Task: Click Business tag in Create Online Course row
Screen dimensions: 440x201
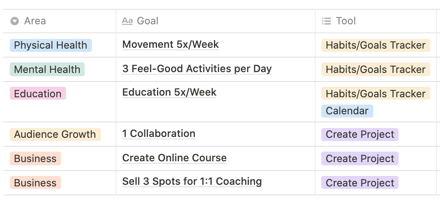Action: (35, 158)
